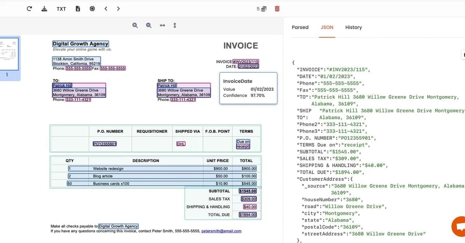Click the company Phone value 555-555-5555

(x=78, y=68)
